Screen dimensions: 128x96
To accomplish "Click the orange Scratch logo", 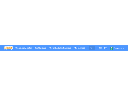I will pos(8,48).
